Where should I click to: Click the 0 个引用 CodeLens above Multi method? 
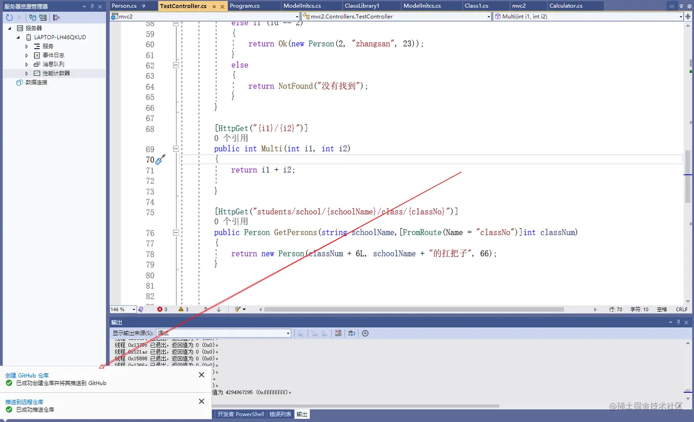tap(231, 138)
